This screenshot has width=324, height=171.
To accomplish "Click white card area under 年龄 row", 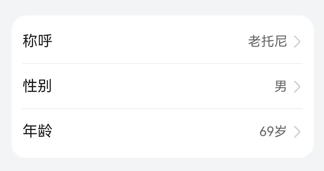I will (162, 150).
